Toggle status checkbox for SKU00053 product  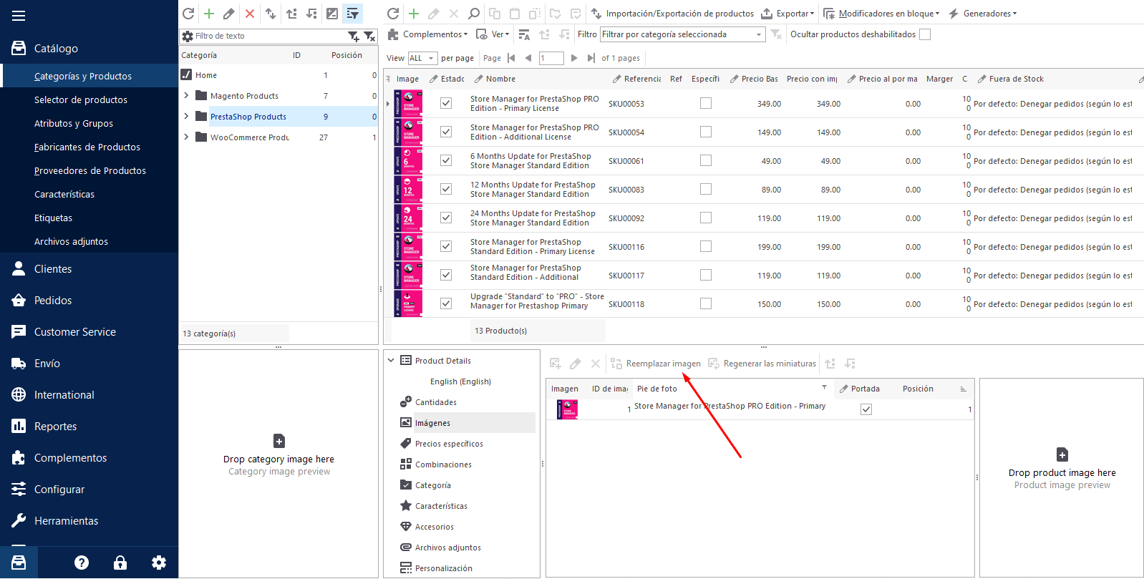tap(446, 103)
